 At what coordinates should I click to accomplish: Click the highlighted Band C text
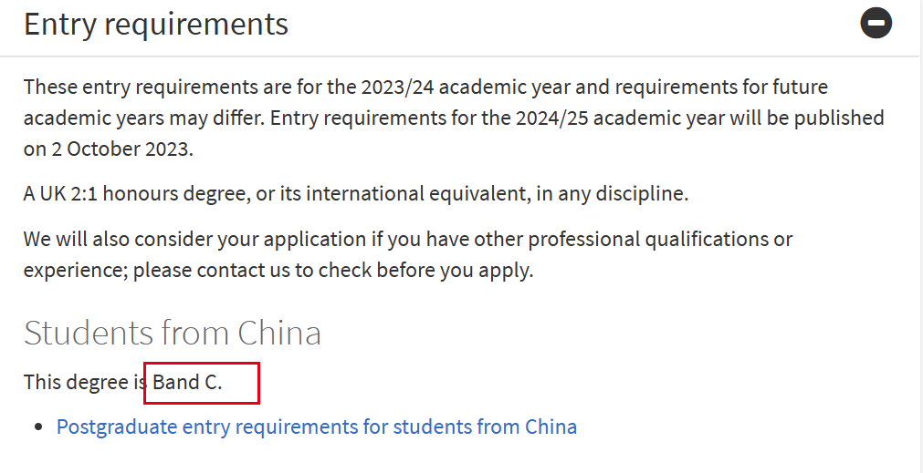click(187, 382)
